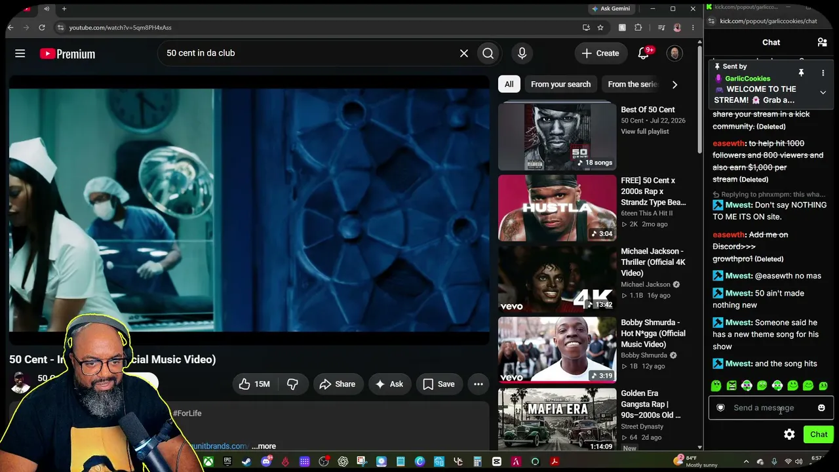The width and height of the screenshot is (839, 472).
Task: Open the emote picker in message box
Action: pos(821,408)
